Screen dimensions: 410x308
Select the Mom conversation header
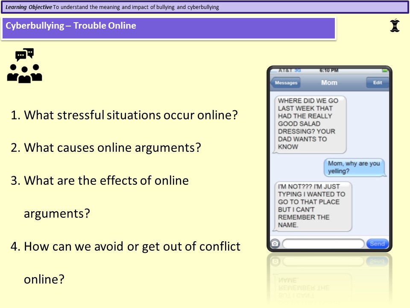point(329,83)
